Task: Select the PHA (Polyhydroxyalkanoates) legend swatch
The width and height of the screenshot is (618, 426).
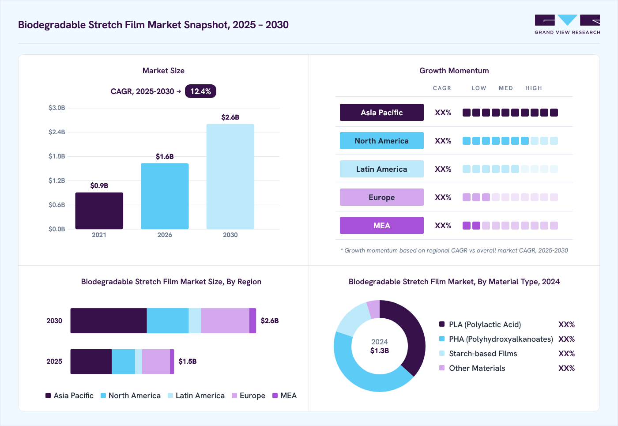Action: click(x=442, y=339)
